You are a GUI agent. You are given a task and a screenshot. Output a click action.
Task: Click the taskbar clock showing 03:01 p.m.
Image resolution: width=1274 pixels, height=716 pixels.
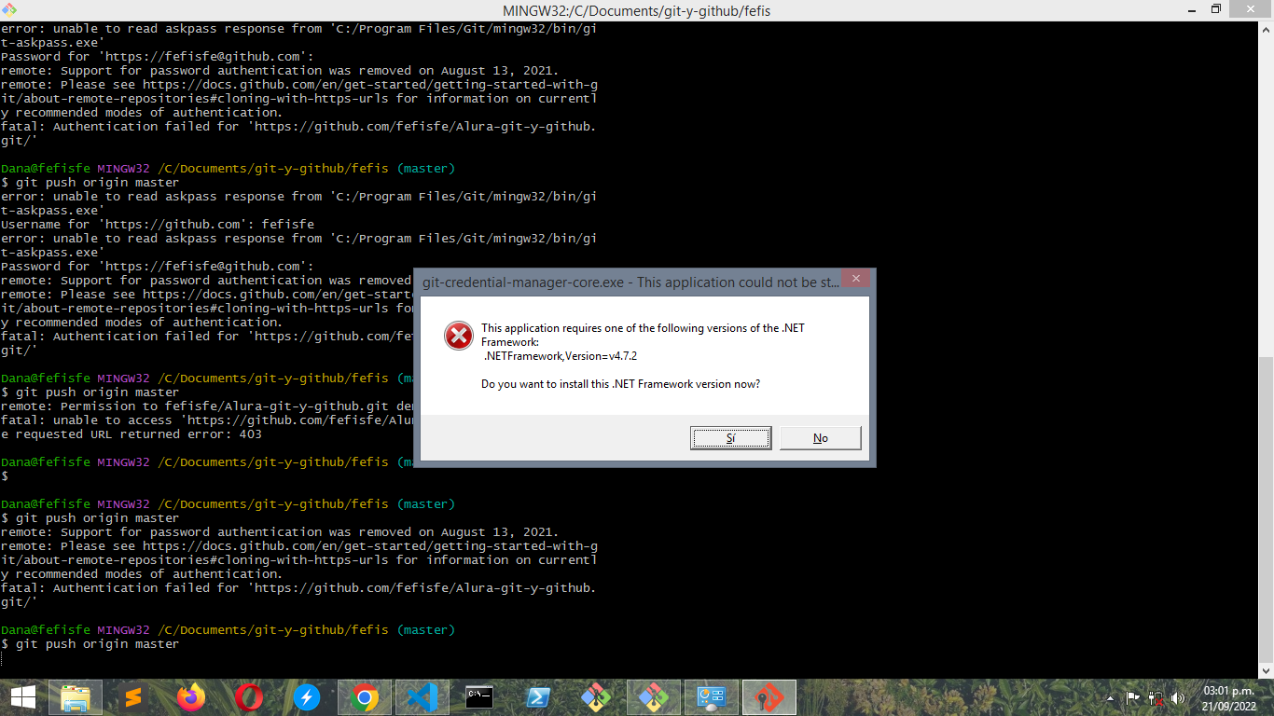tap(1227, 697)
